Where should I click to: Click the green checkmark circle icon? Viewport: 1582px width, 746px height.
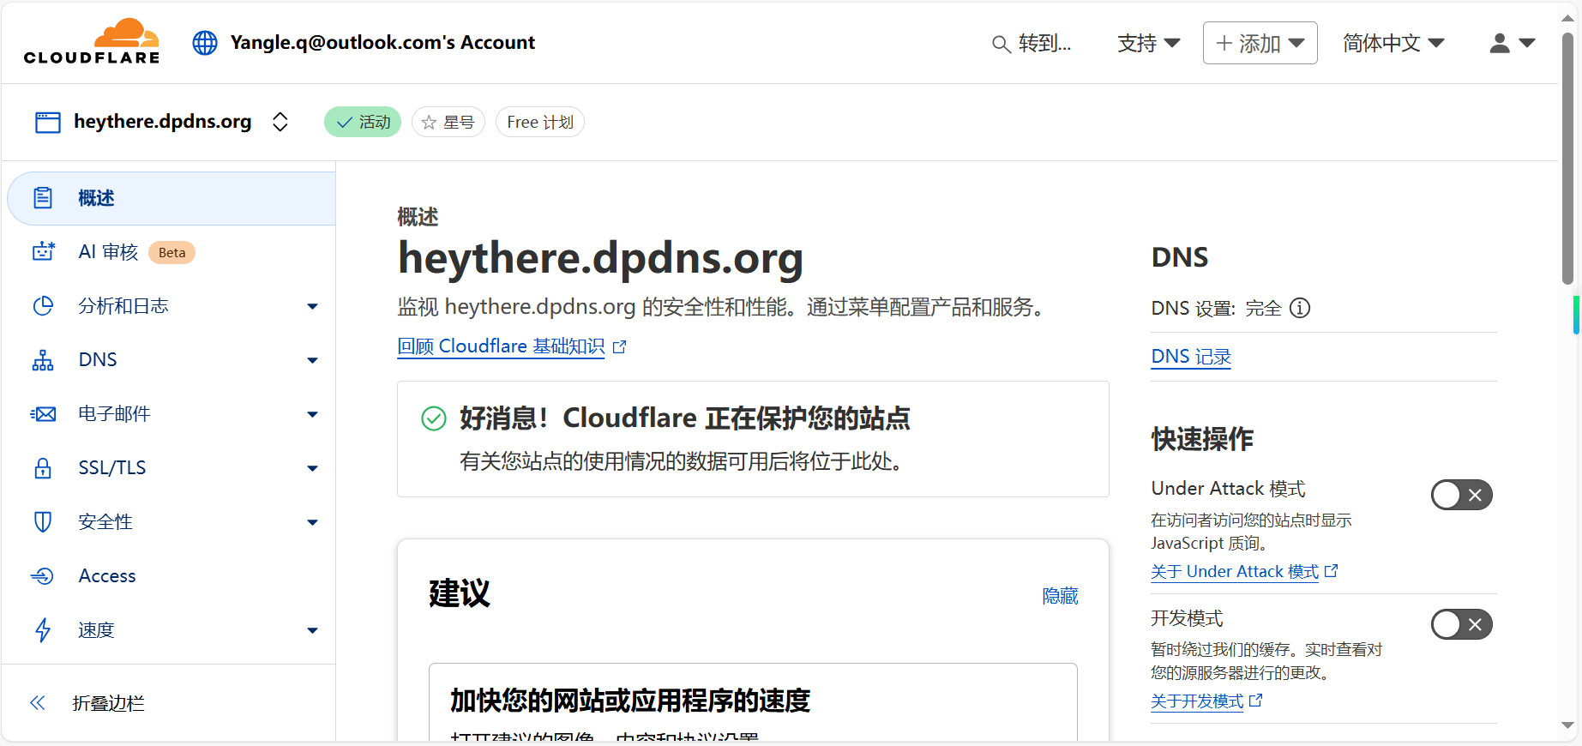tap(434, 418)
